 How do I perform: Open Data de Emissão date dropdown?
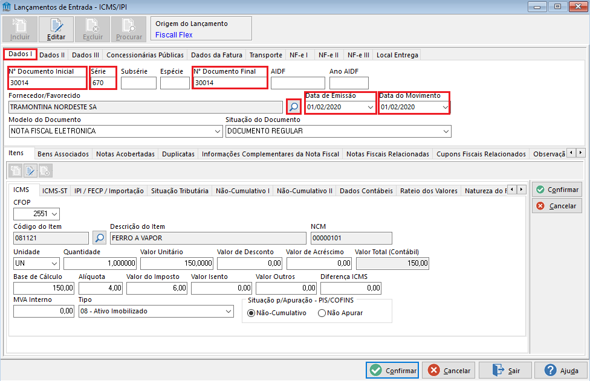370,107
